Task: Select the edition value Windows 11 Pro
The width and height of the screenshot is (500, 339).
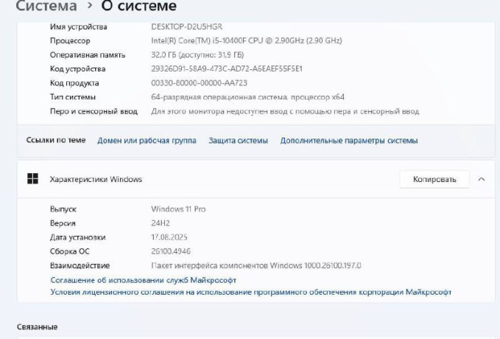Action: pyautogui.click(x=178, y=209)
